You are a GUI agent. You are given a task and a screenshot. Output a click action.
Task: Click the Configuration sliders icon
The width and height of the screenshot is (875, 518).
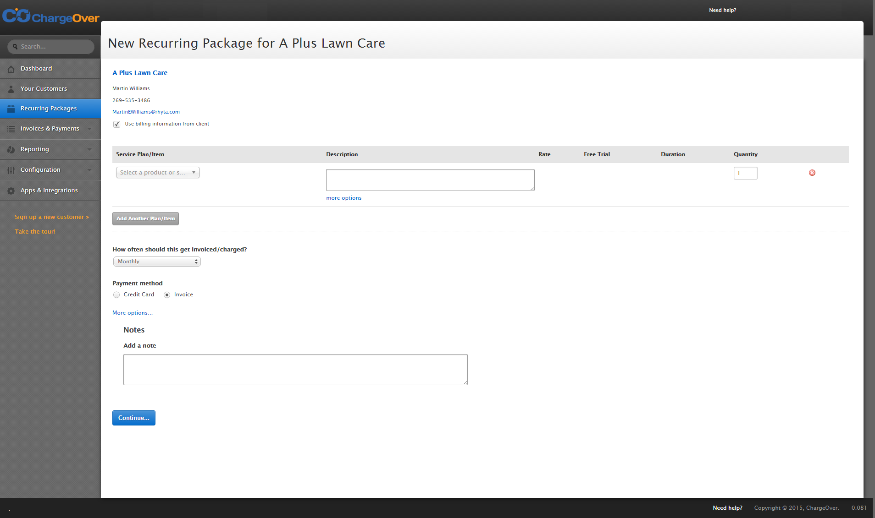[11, 170]
